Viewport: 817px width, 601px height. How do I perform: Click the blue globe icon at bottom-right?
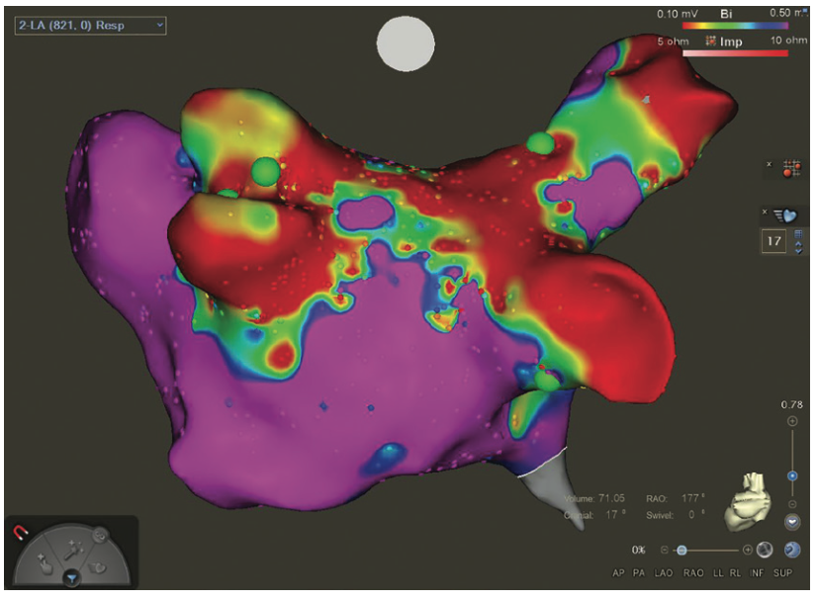(792, 550)
